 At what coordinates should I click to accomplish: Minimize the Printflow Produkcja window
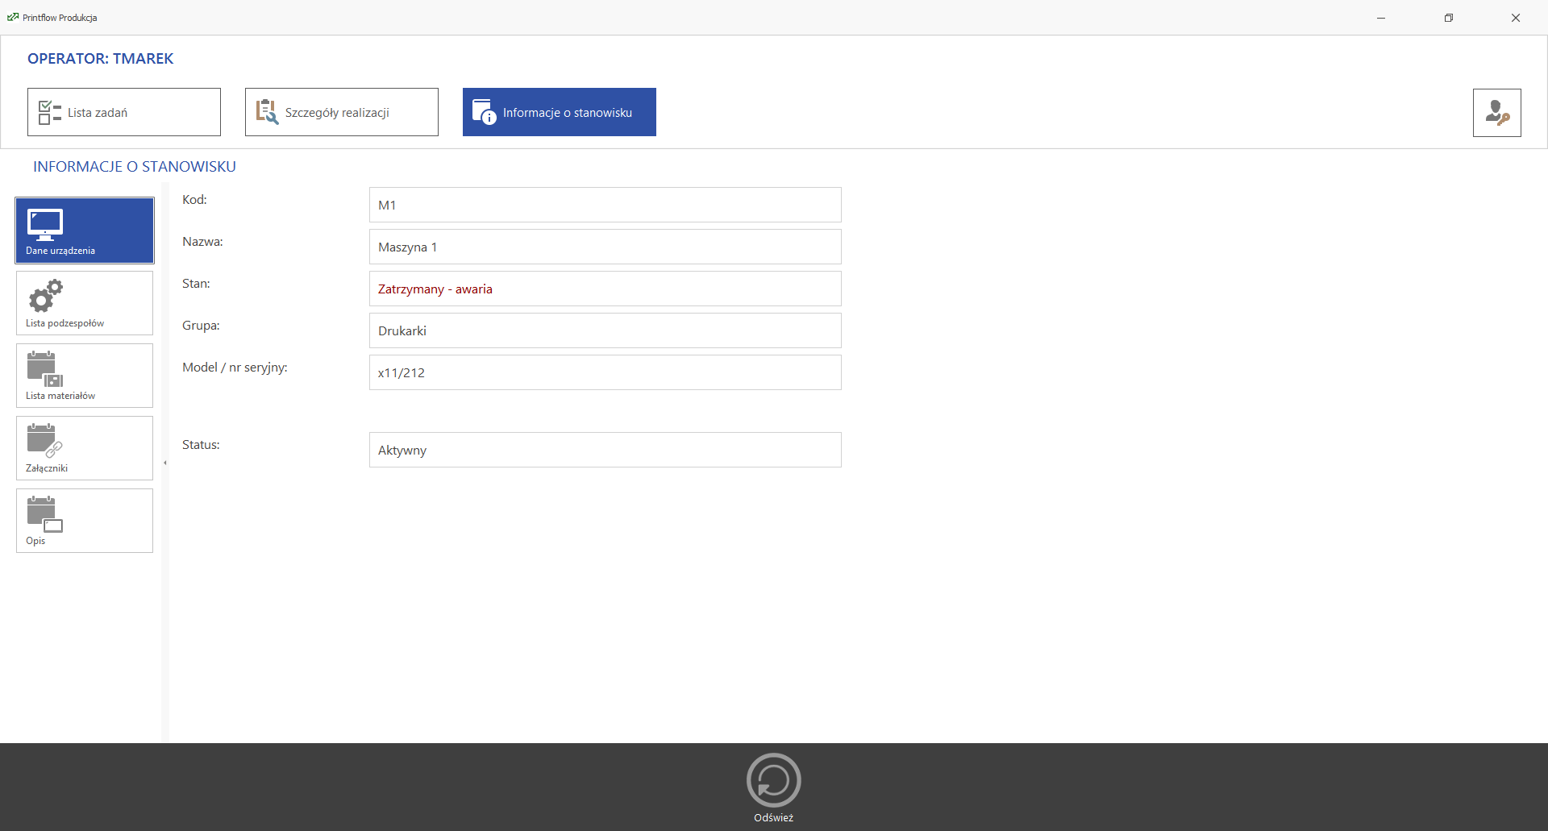tap(1381, 18)
